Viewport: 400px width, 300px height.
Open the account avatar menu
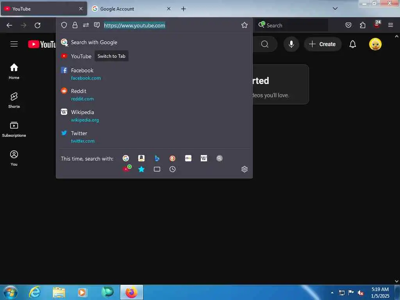[x=375, y=44]
